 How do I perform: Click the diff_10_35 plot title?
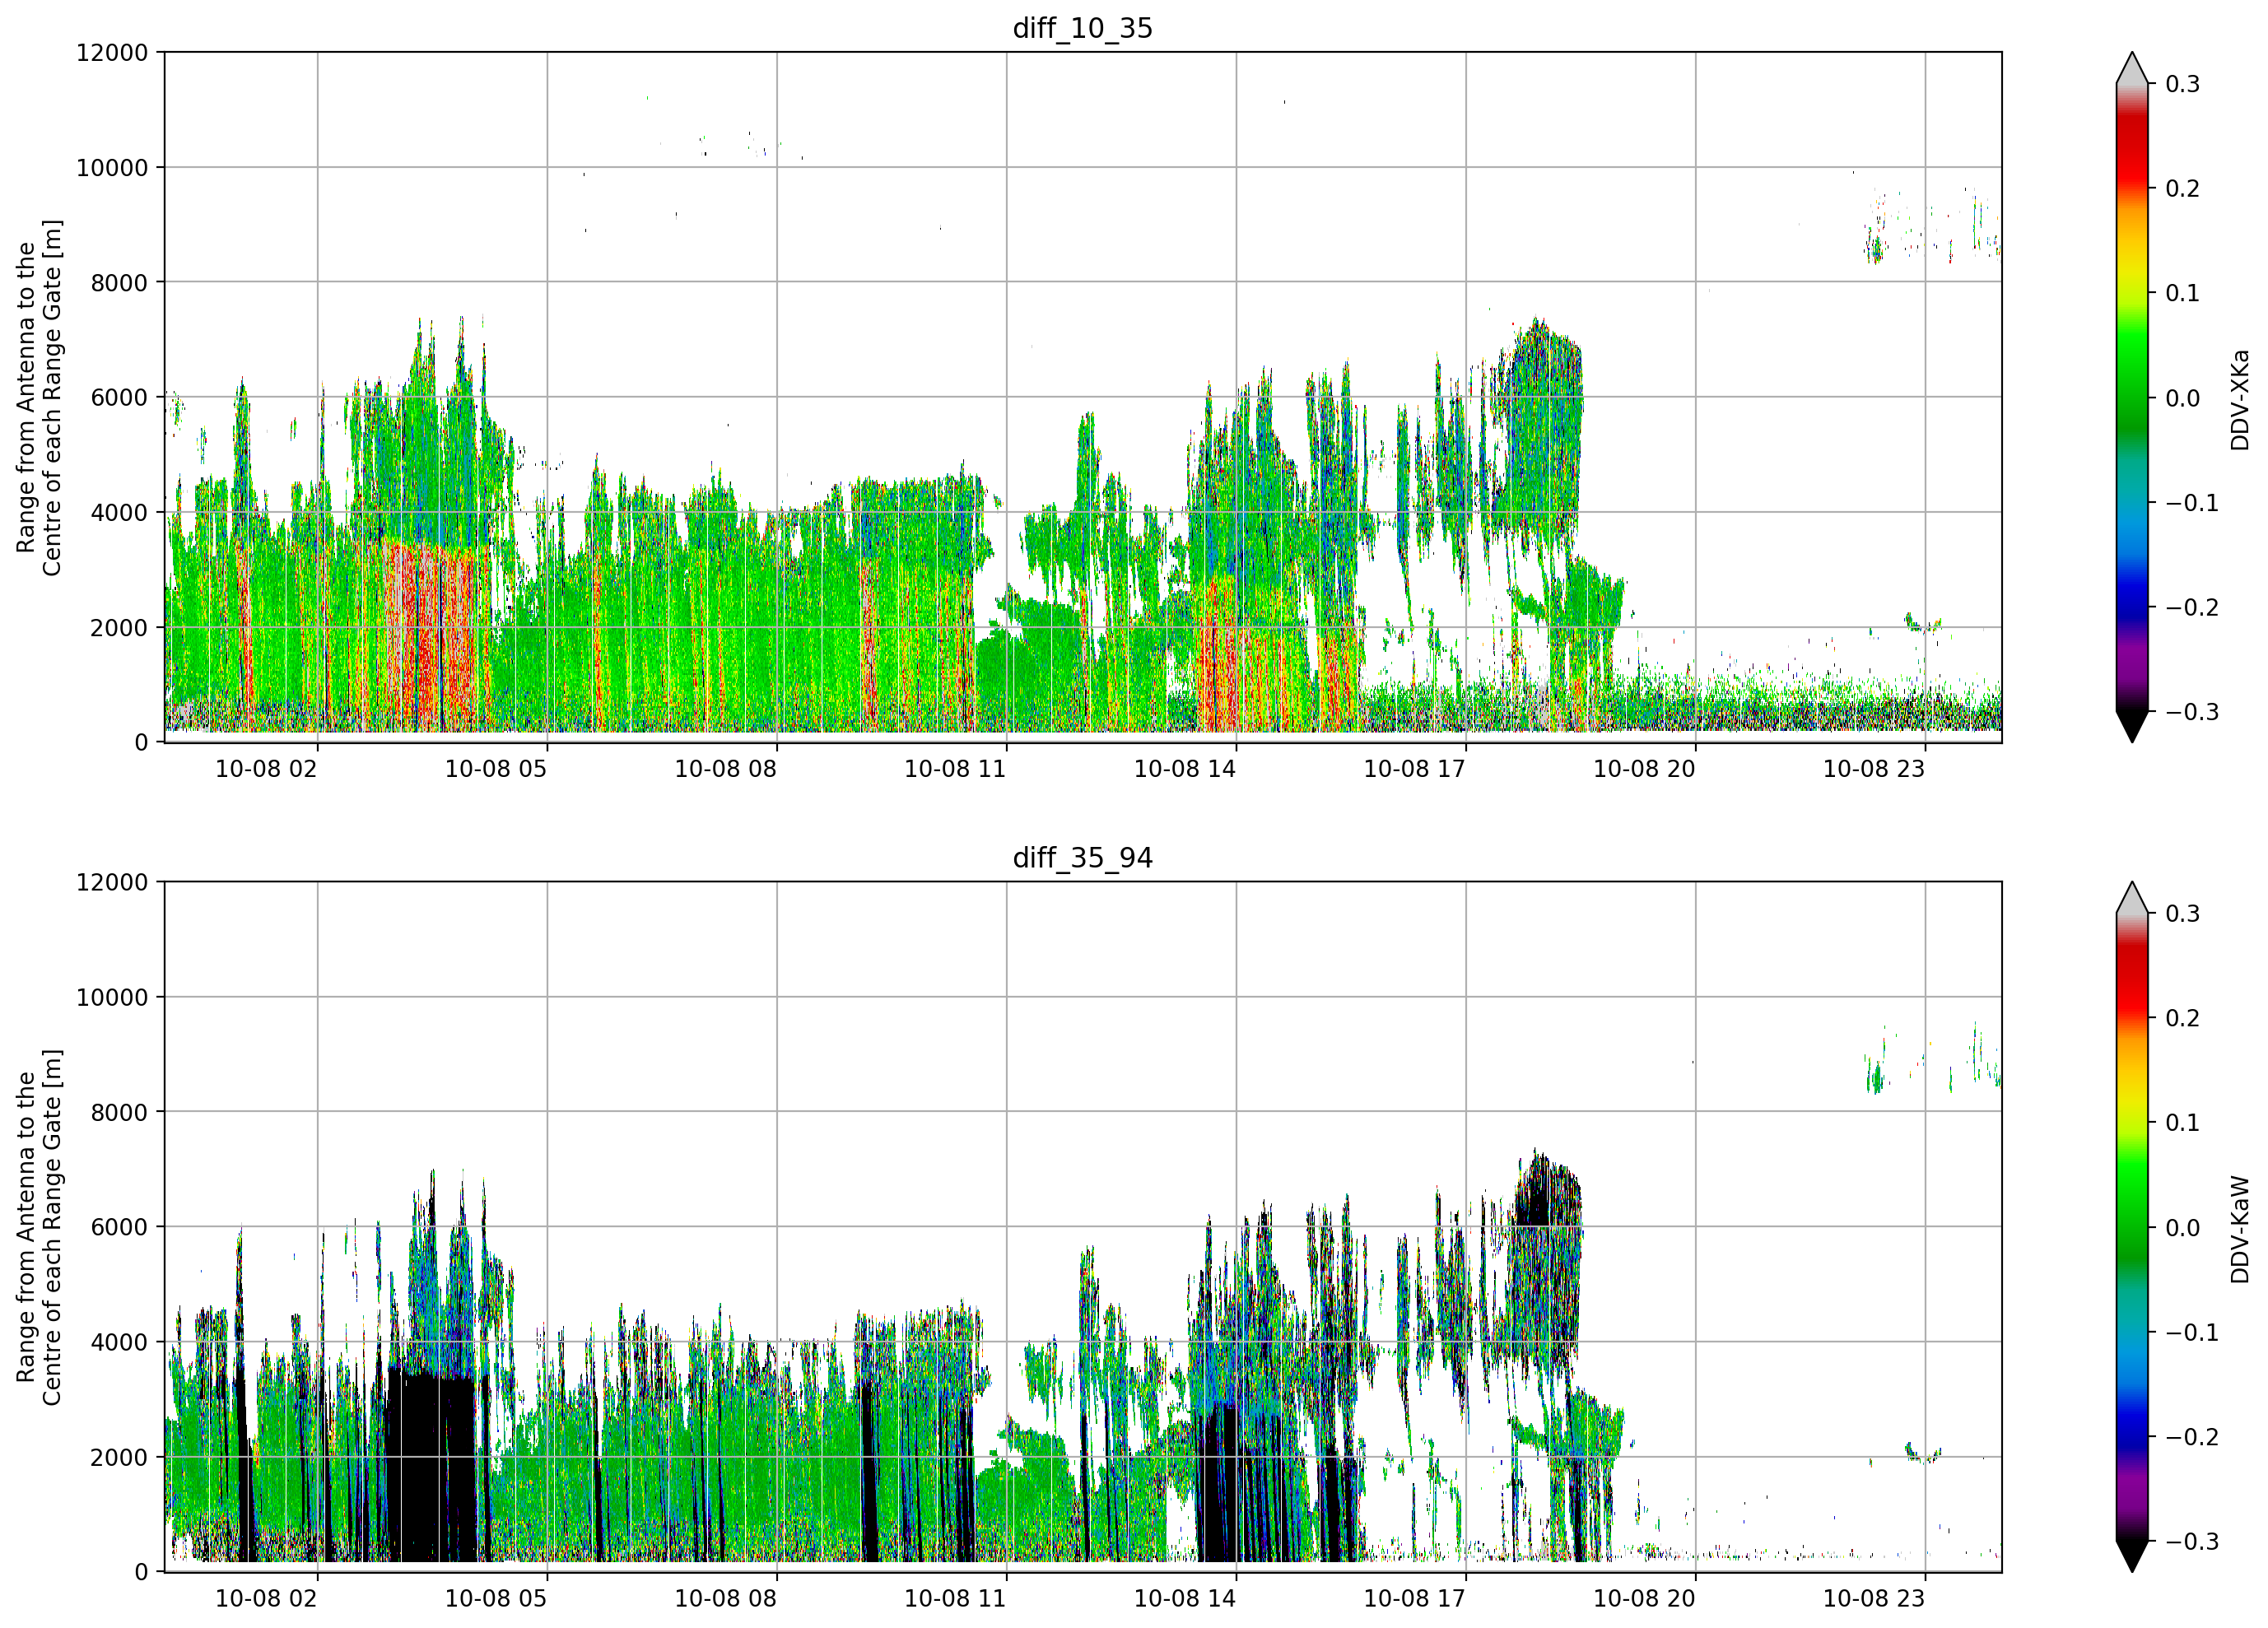[1082, 28]
